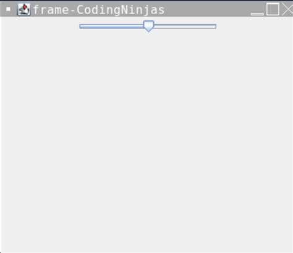Viewport: 293px width, 253px height.
Task: Click the slider's pointed thumb knob
Action: pos(148,26)
